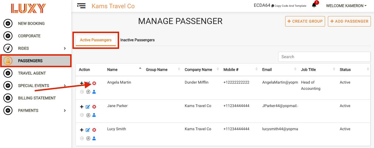
Task: Expand the Special Events submenu chevron
Action: click(x=65, y=86)
